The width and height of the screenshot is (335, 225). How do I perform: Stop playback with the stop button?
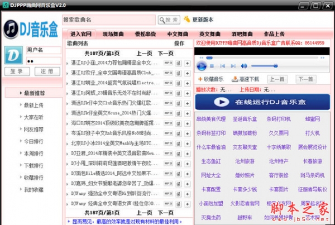coord(212,66)
